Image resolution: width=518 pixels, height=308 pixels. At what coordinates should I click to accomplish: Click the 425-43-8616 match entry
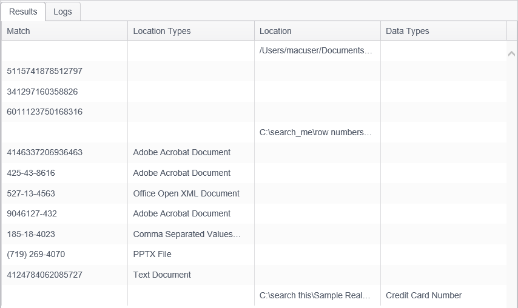coord(31,173)
